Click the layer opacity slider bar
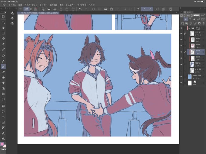Screen dimensions: 206x154 pos(196,15)
